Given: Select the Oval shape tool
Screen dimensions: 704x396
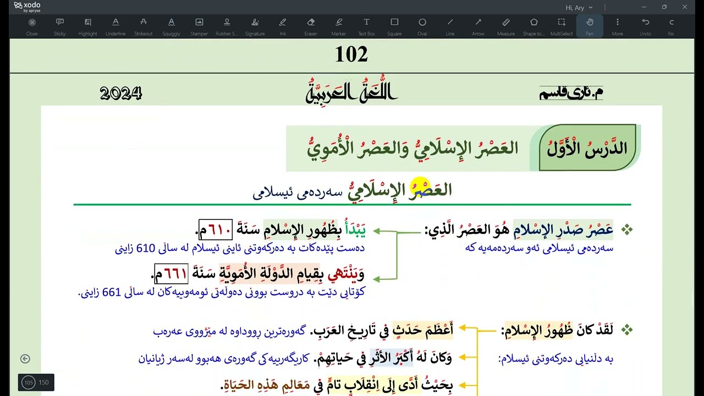Looking at the screenshot, I should click(422, 26).
